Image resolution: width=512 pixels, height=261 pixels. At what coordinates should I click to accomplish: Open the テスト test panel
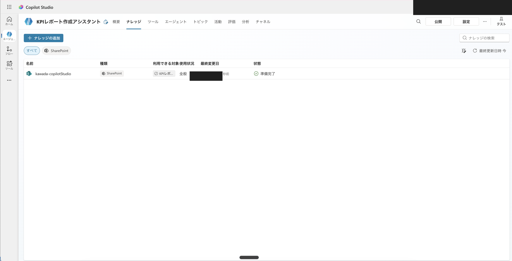click(501, 21)
